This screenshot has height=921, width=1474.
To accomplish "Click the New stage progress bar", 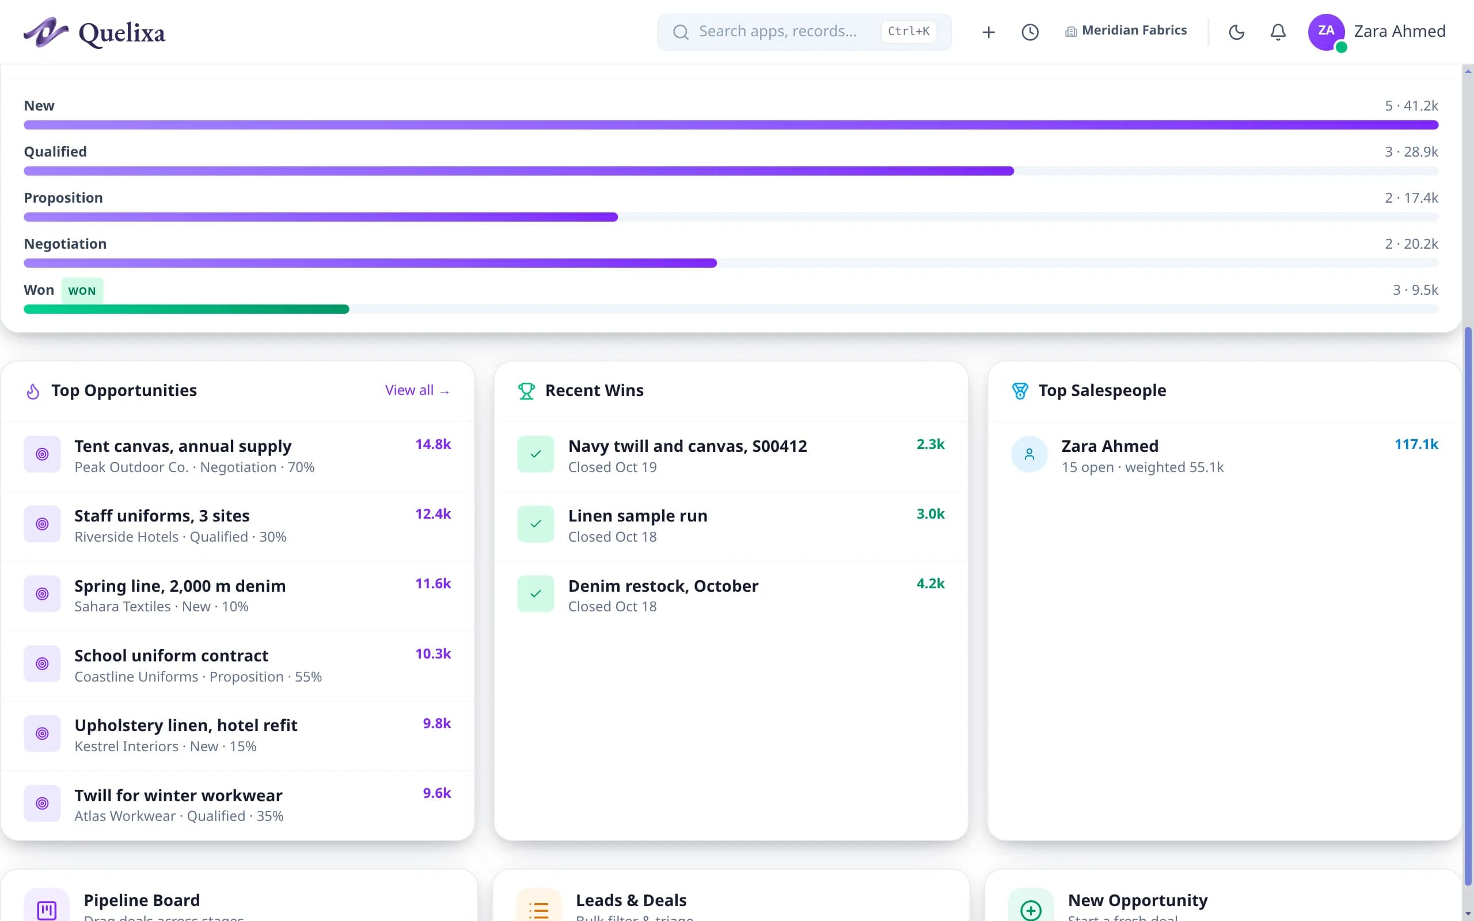I will [731, 125].
